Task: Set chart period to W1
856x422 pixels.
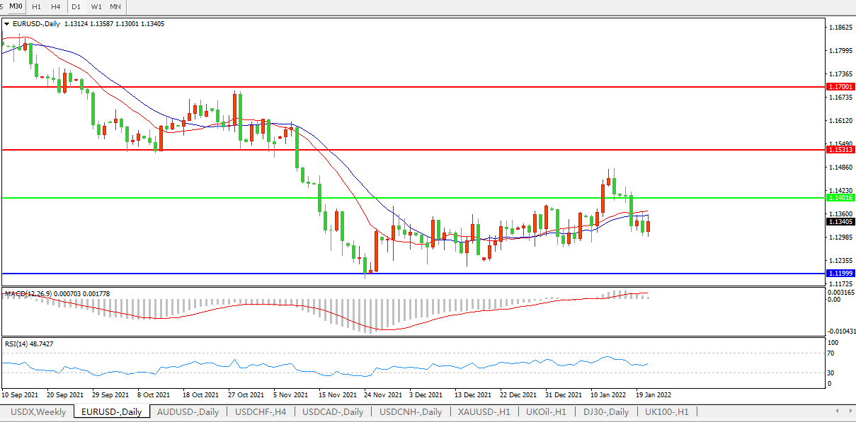Action: click(x=96, y=6)
